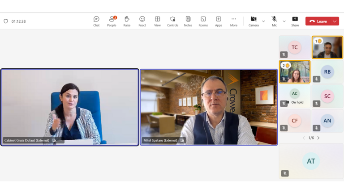Image resolution: width=344 pixels, height=193 pixels.
Task: Raise your hand in the meeting
Action: point(127,21)
